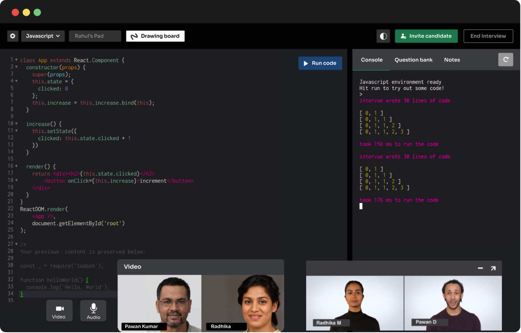Screen dimensions: 521x333
Task: Click End interview
Action: click(488, 36)
